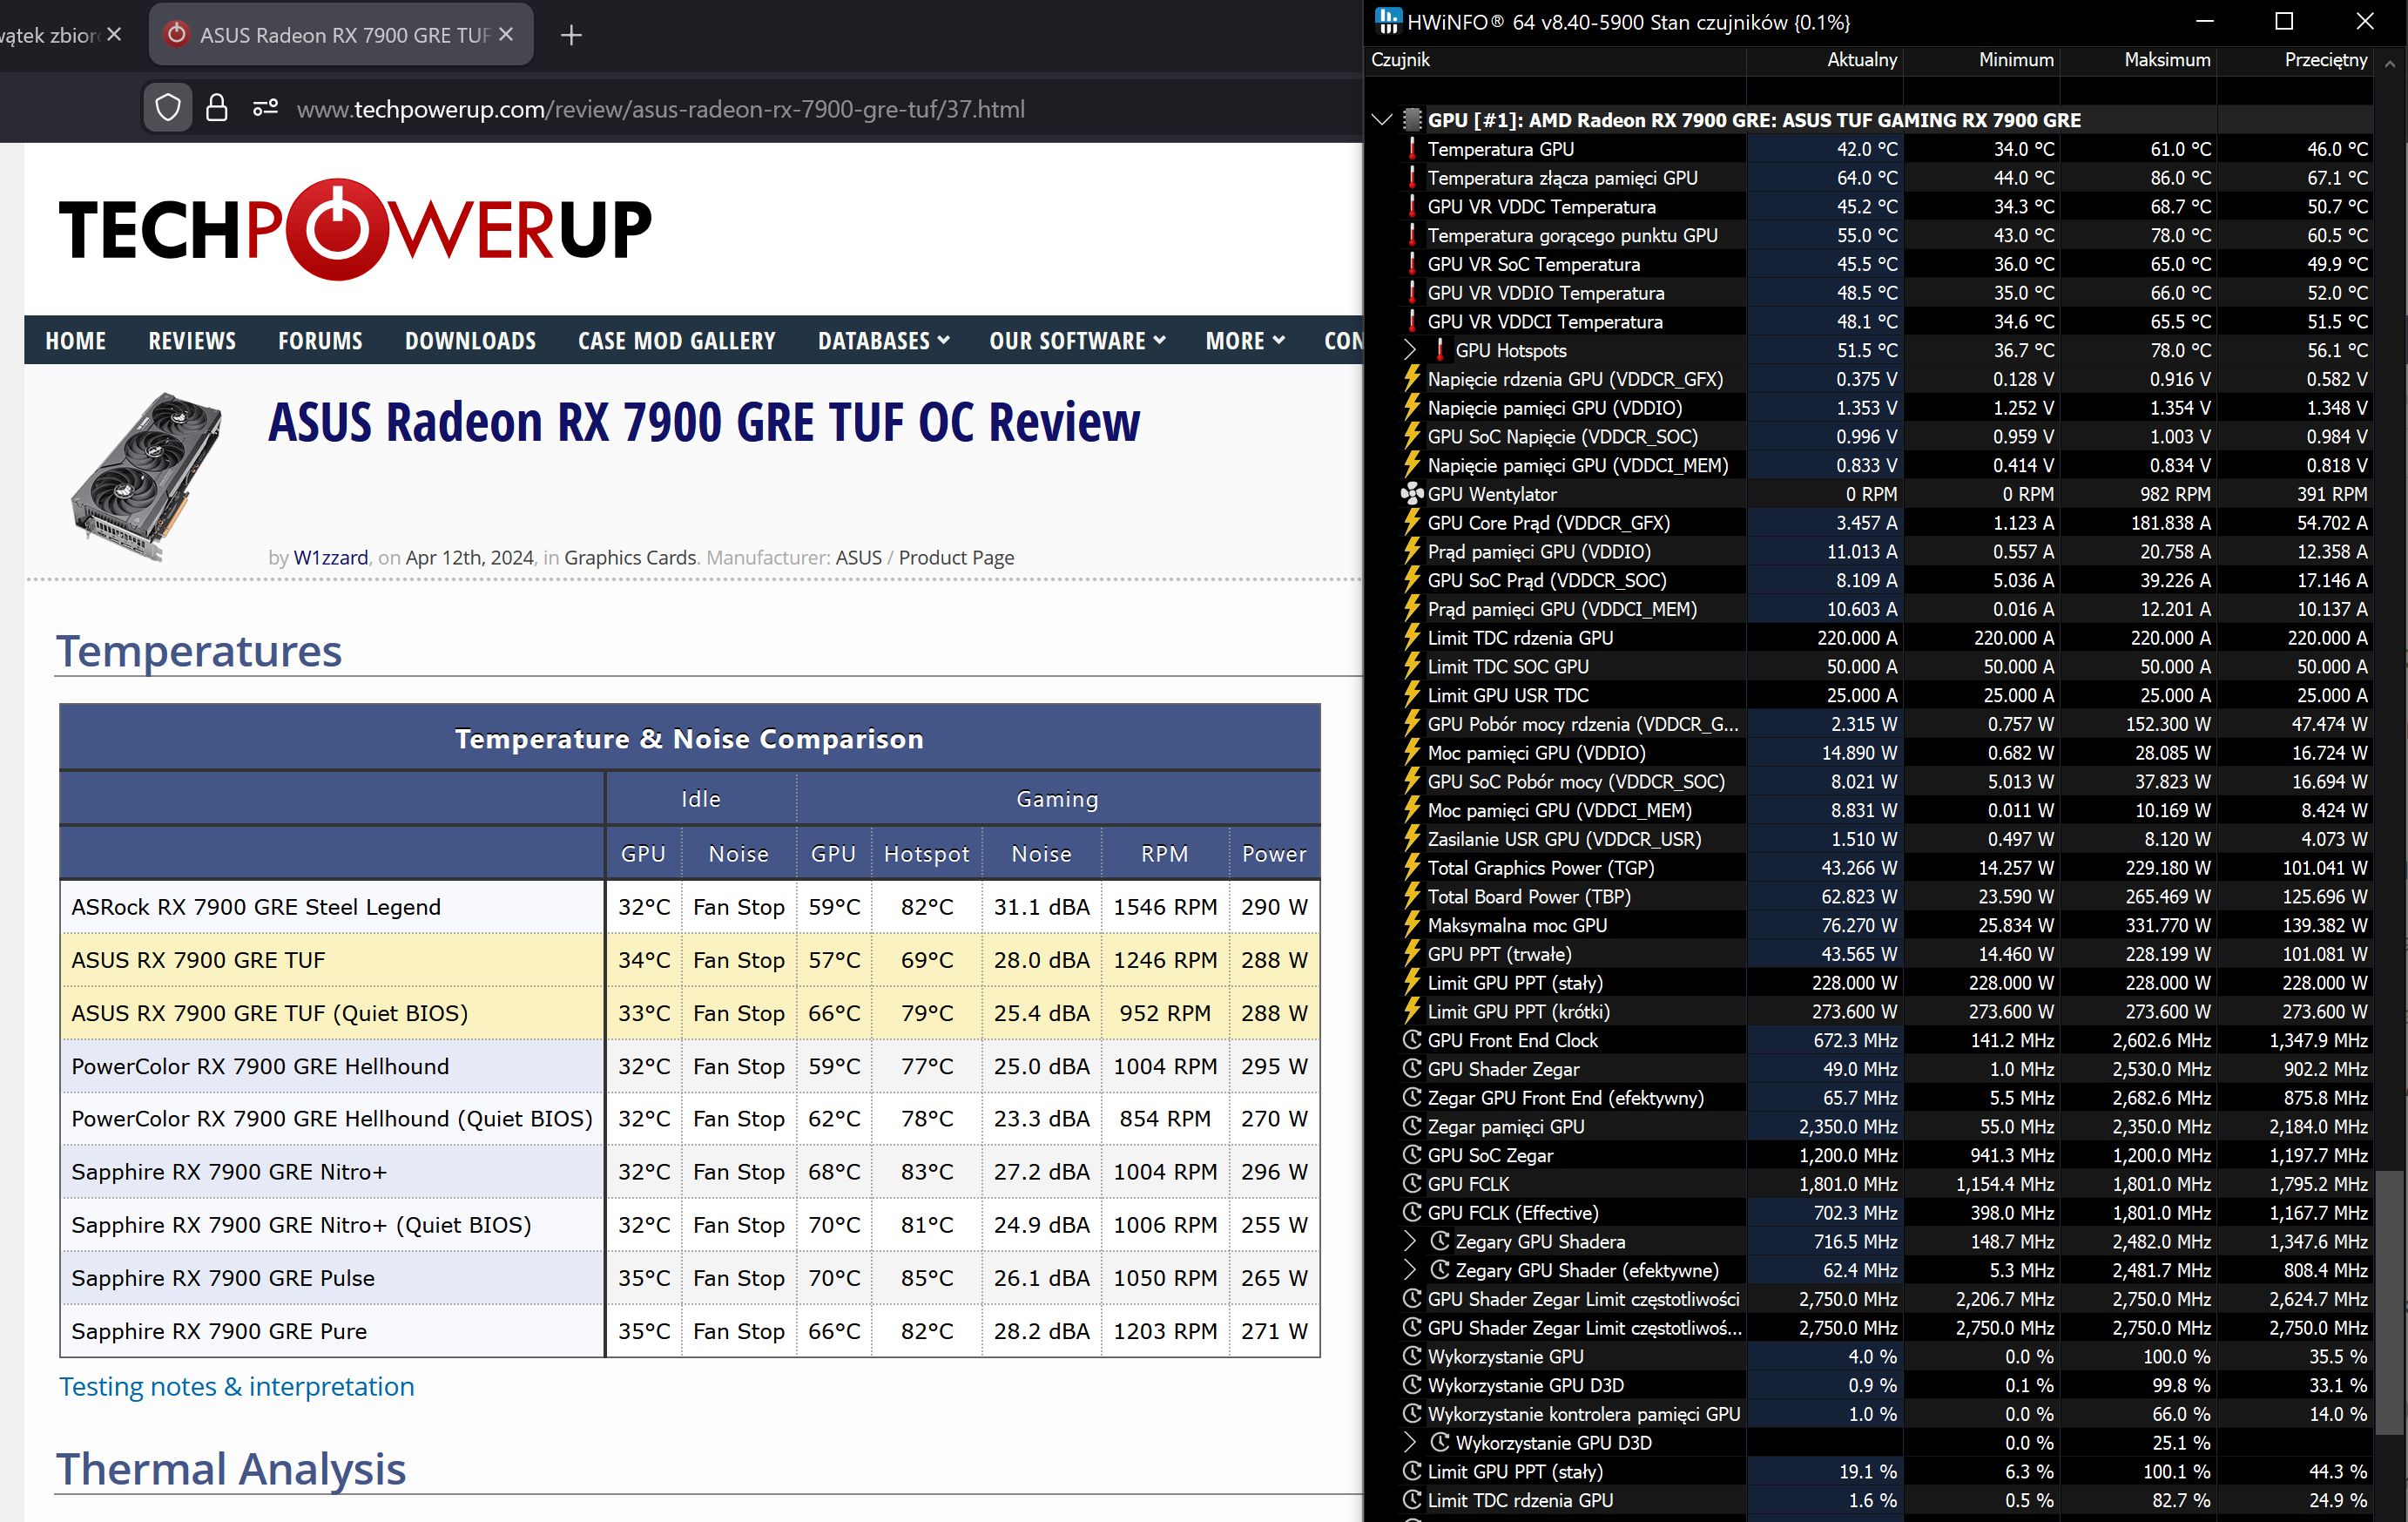Click the GPU Wentylator fan icon
The width and height of the screenshot is (2408, 1522).
(1411, 494)
